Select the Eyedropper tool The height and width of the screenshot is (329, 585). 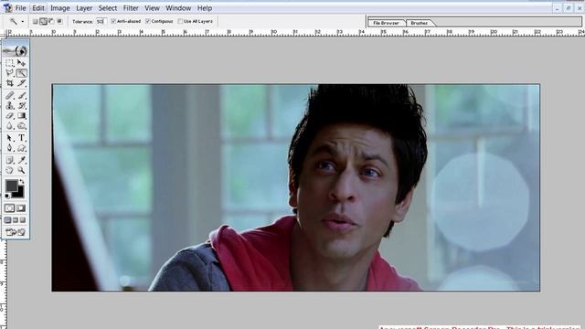(21, 161)
